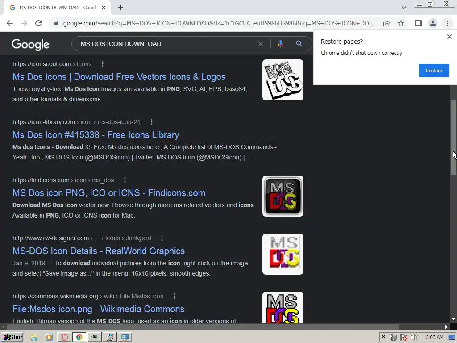Expand the tab search chevron

pyautogui.click(x=403, y=8)
